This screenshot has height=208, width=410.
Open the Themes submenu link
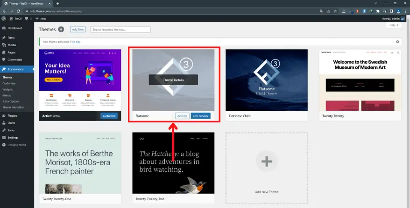tap(7, 77)
